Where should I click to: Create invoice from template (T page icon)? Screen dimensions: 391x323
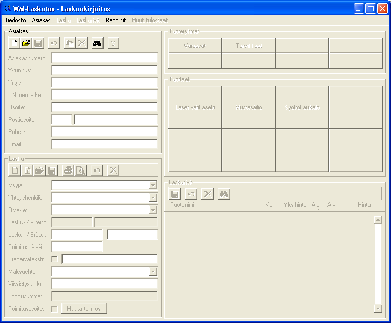(27, 170)
